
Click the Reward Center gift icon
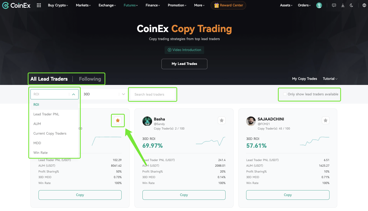[216, 5]
